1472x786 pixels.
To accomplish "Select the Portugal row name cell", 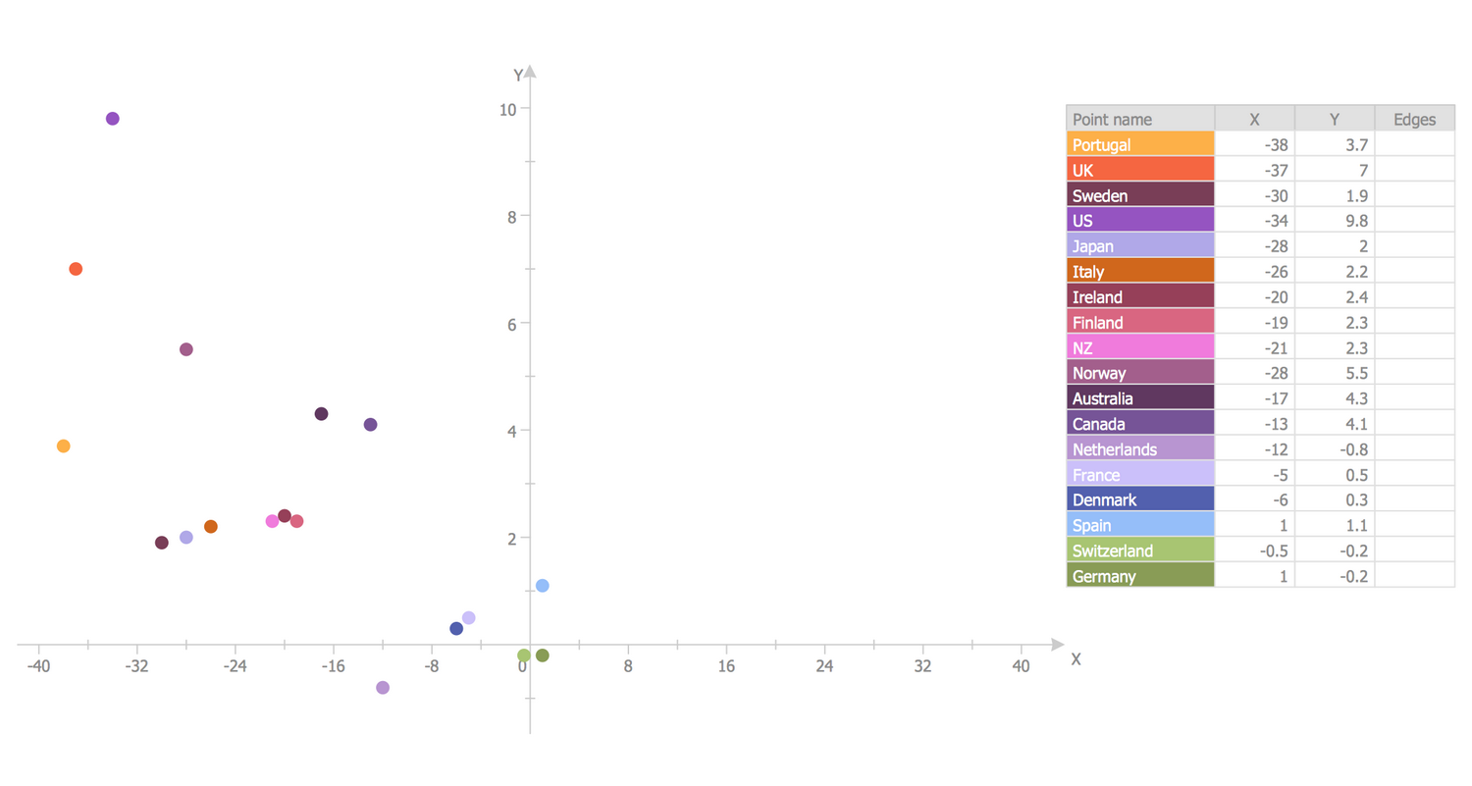I will (1140, 144).
